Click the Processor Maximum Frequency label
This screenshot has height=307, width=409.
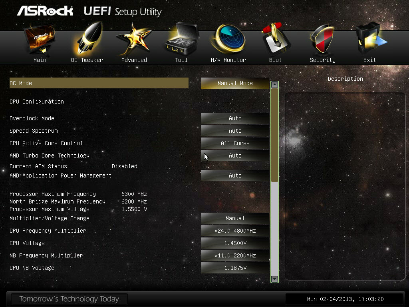pyautogui.click(x=53, y=194)
